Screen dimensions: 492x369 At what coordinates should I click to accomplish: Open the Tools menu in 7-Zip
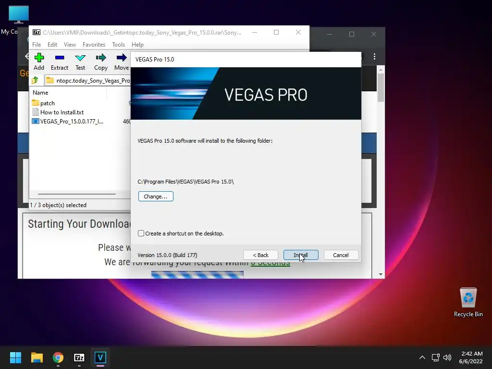118,45
